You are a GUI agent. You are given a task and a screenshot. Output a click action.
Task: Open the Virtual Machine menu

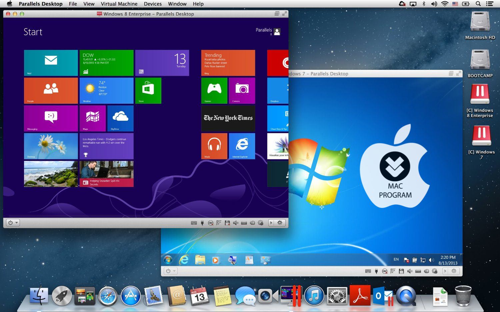[119, 4]
